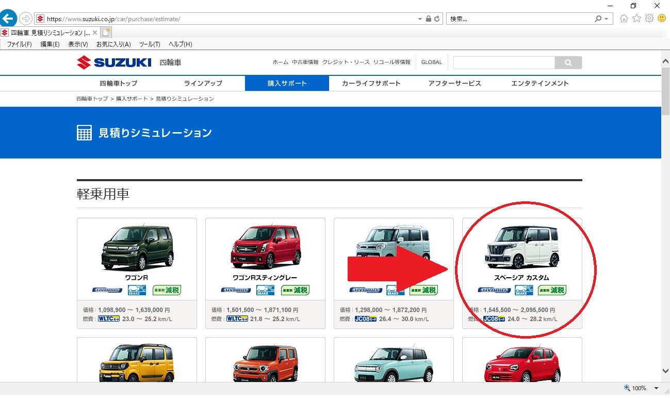Click the SUZUKI logo
This screenshot has height=398, width=670.
(x=114, y=62)
